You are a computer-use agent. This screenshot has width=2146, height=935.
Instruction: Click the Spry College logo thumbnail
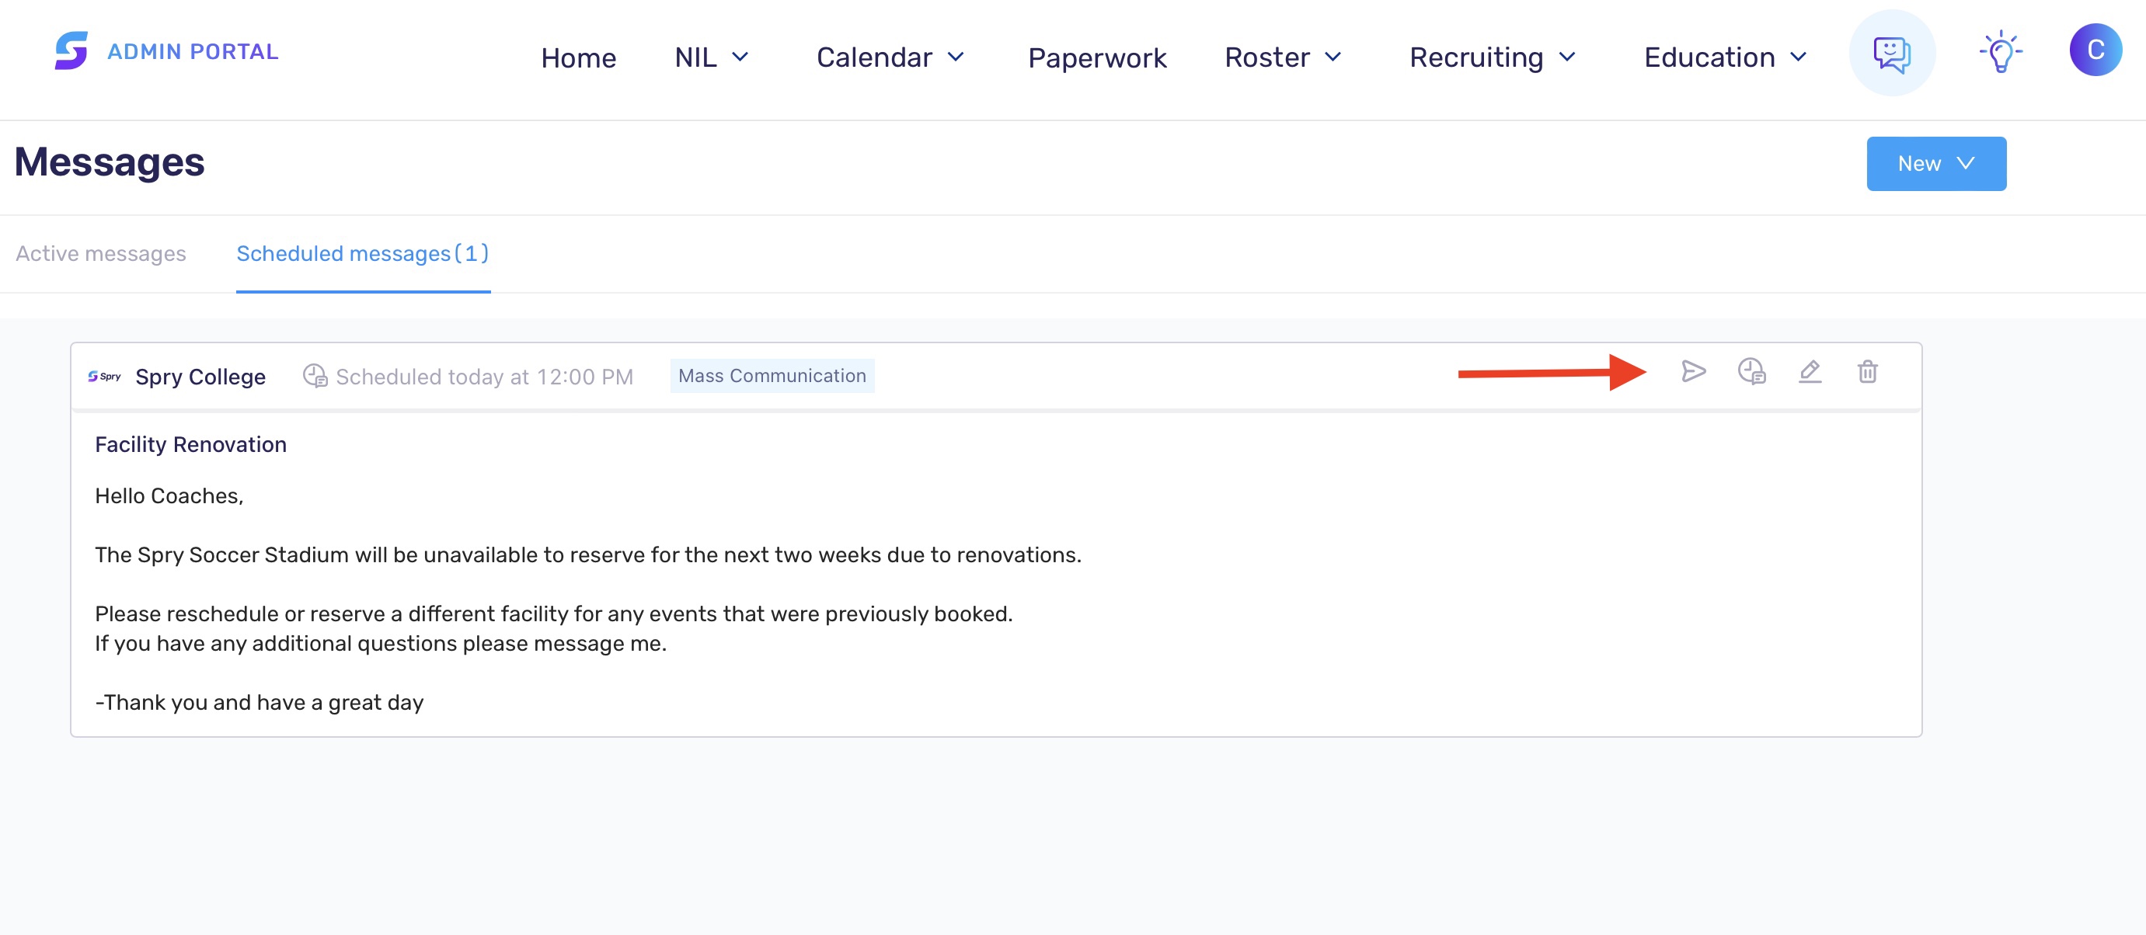point(104,377)
